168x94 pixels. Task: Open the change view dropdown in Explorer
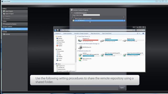click(x=140, y=33)
